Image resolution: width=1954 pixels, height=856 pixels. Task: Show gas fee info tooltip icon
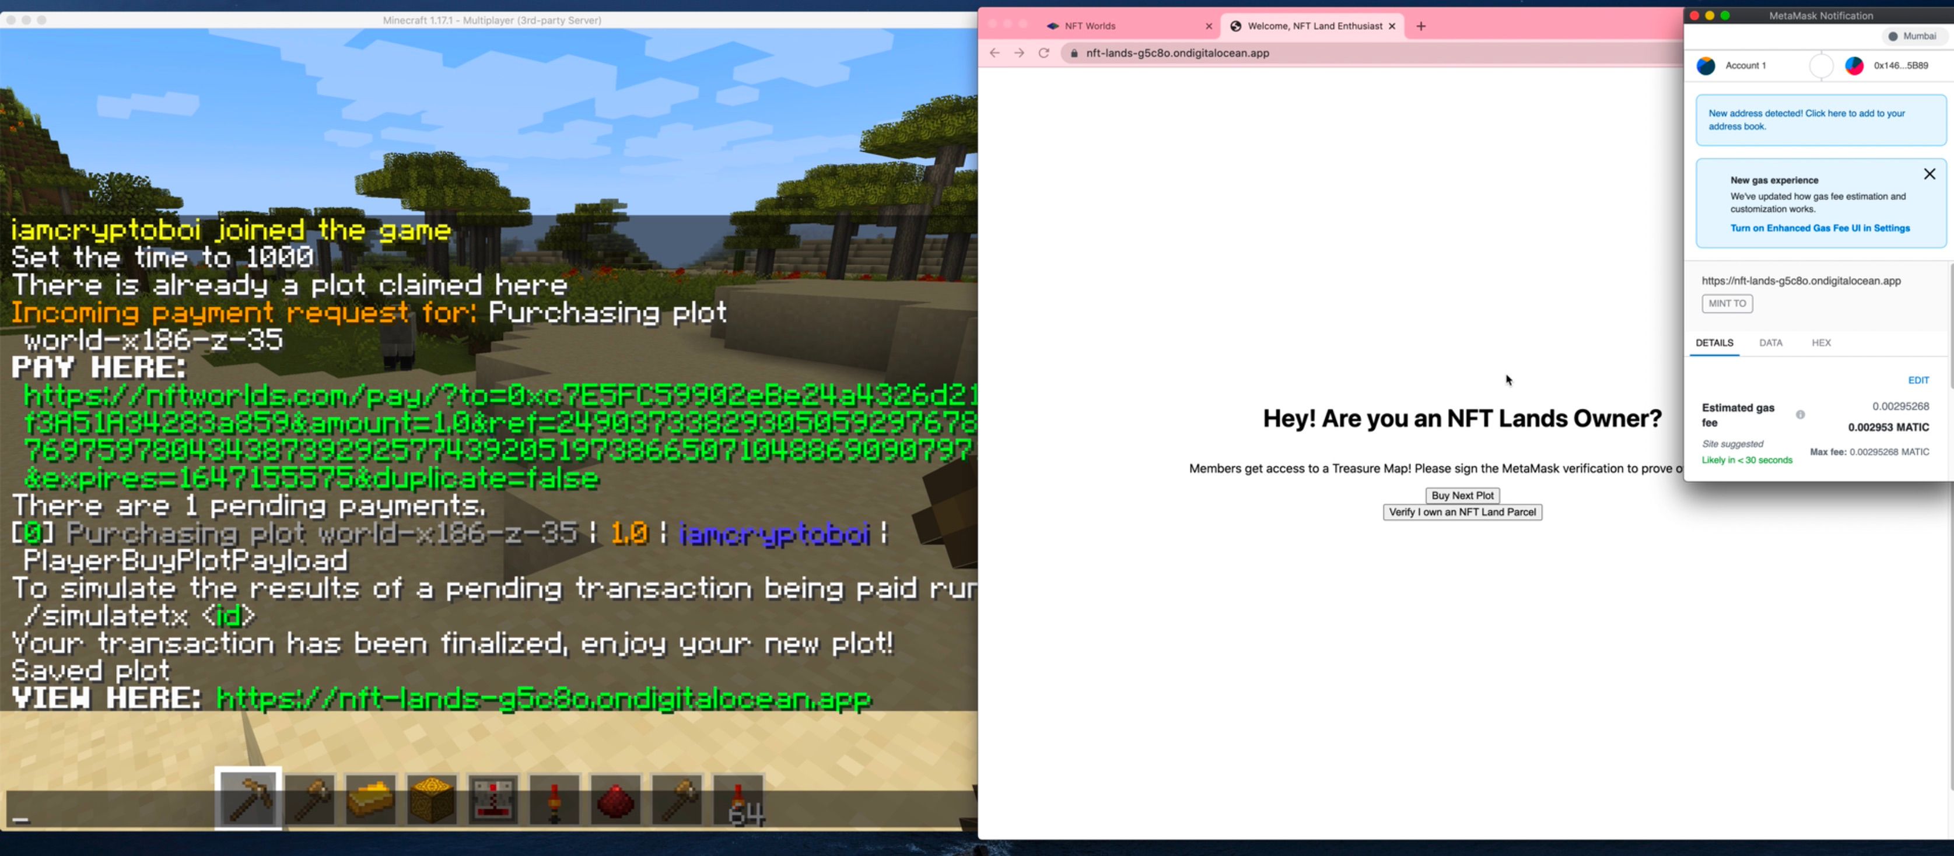pyautogui.click(x=1800, y=415)
